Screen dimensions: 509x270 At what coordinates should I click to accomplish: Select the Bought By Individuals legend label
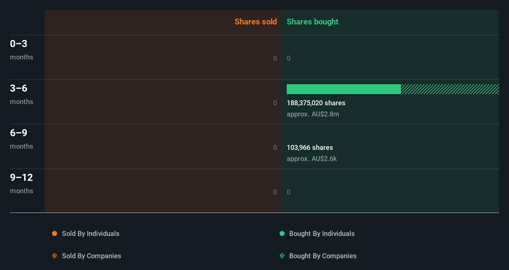[322, 233]
